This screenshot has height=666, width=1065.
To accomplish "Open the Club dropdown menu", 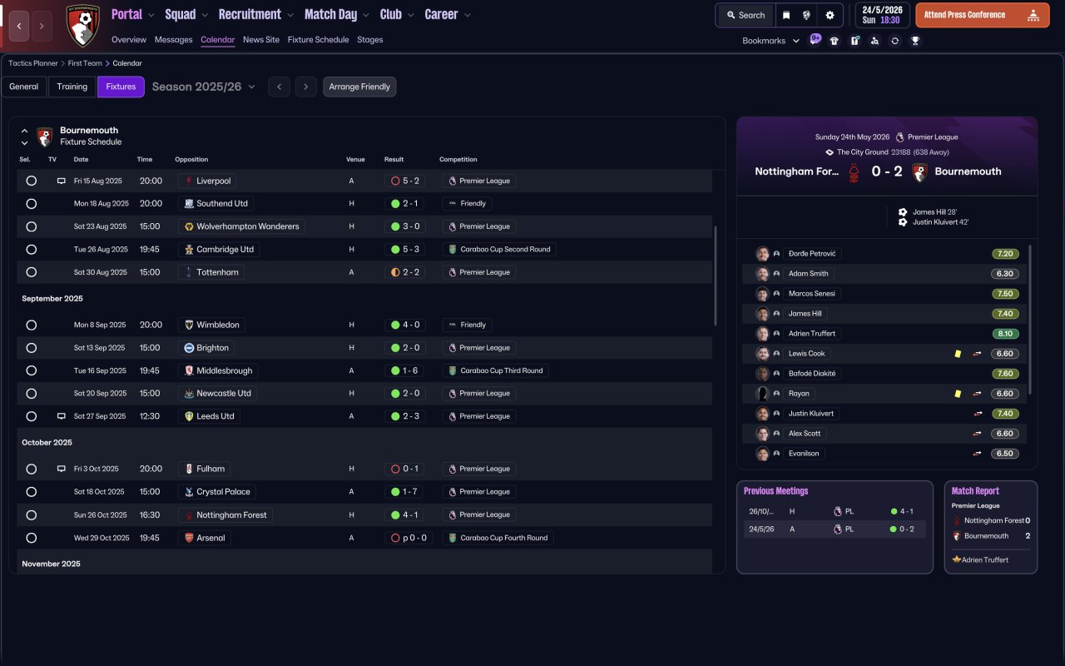I will (x=398, y=14).
